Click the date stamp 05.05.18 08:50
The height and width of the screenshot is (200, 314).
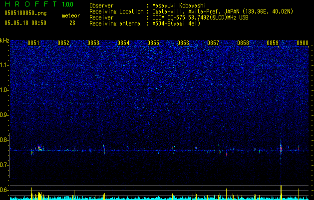[25, 23]
